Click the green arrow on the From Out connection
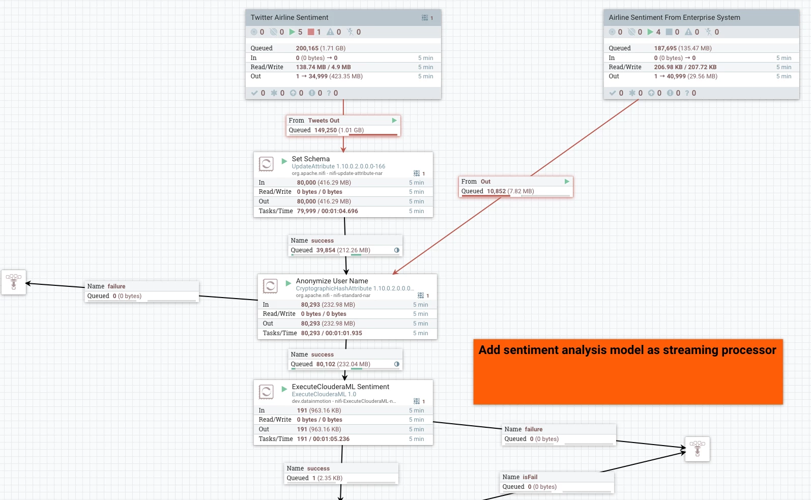Screen dimensions: 811x500 pyautogui.click(x=567, y=182)
